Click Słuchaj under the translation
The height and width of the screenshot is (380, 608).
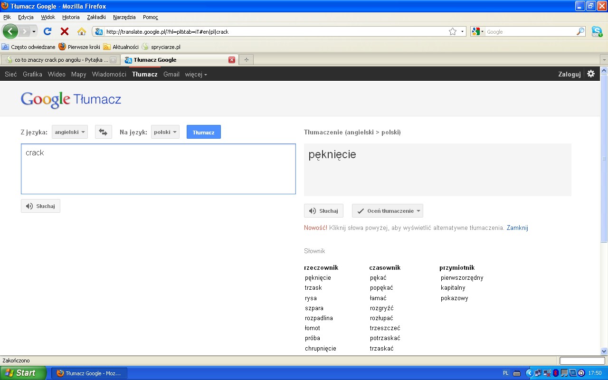click(323, 211)
